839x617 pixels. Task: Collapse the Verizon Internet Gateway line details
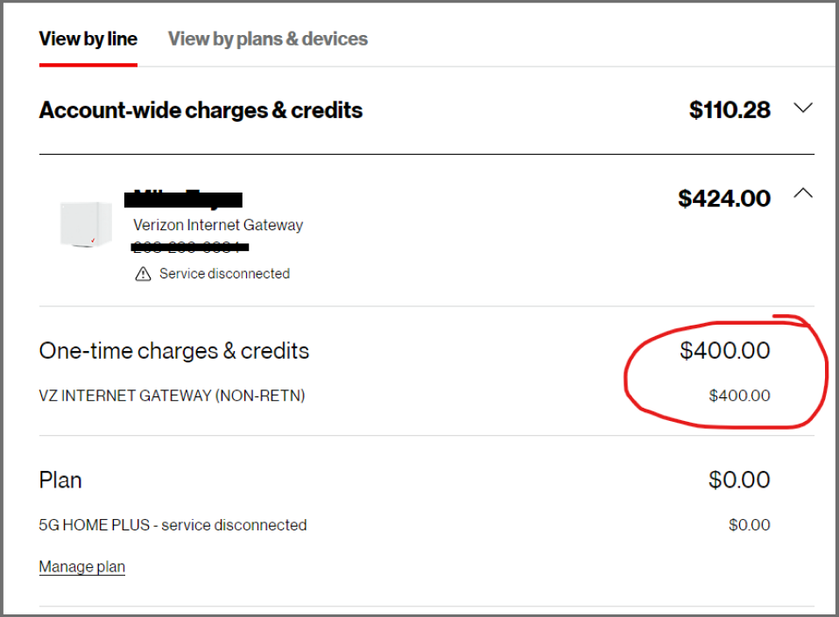(803, 193)
